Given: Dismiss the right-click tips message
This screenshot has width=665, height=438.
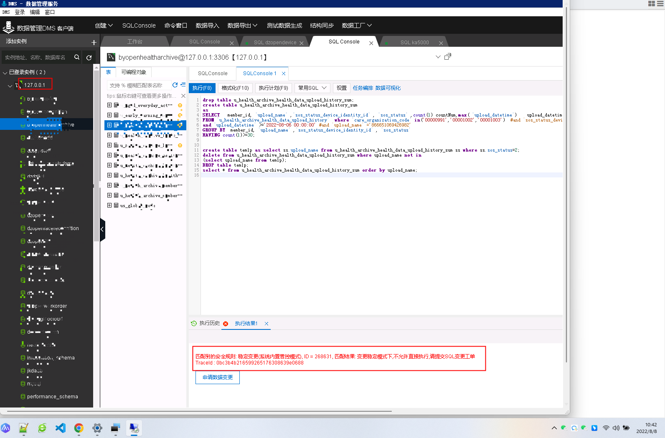Looking at the screenshot, I should [x=183, y=96].
